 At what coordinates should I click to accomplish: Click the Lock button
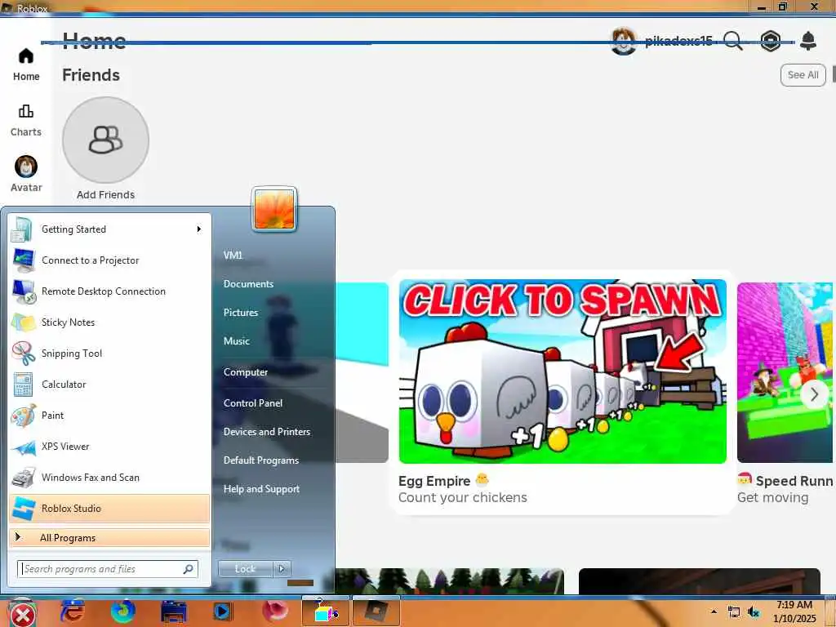[x=245, y=569]
